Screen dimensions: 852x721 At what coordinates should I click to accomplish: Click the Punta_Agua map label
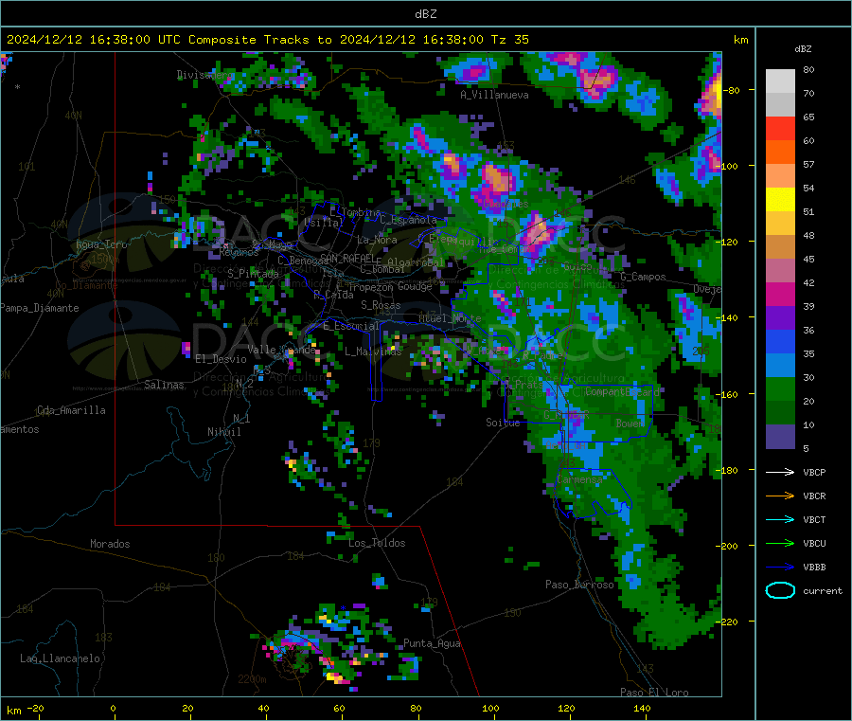432,643
